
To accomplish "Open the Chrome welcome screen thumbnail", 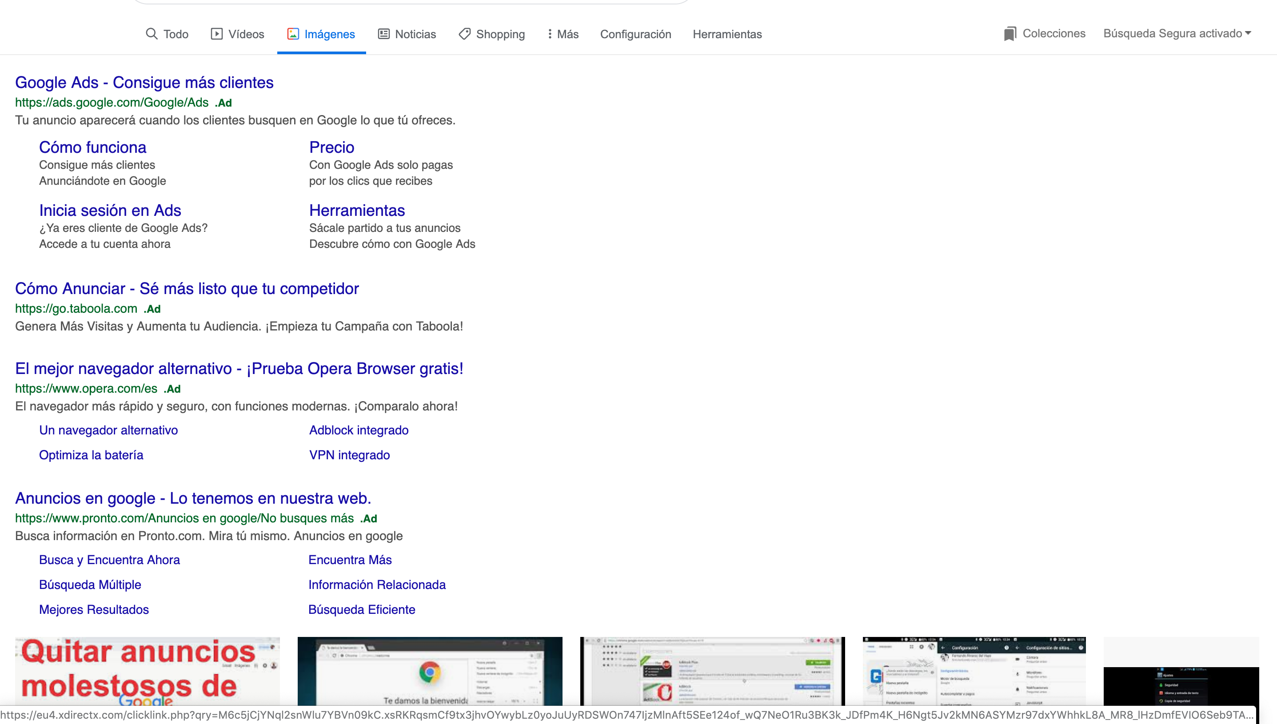I will [x=430, y=671].
